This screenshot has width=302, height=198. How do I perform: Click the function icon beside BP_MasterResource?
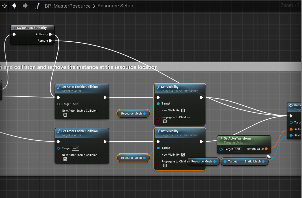tap(38, 6)
